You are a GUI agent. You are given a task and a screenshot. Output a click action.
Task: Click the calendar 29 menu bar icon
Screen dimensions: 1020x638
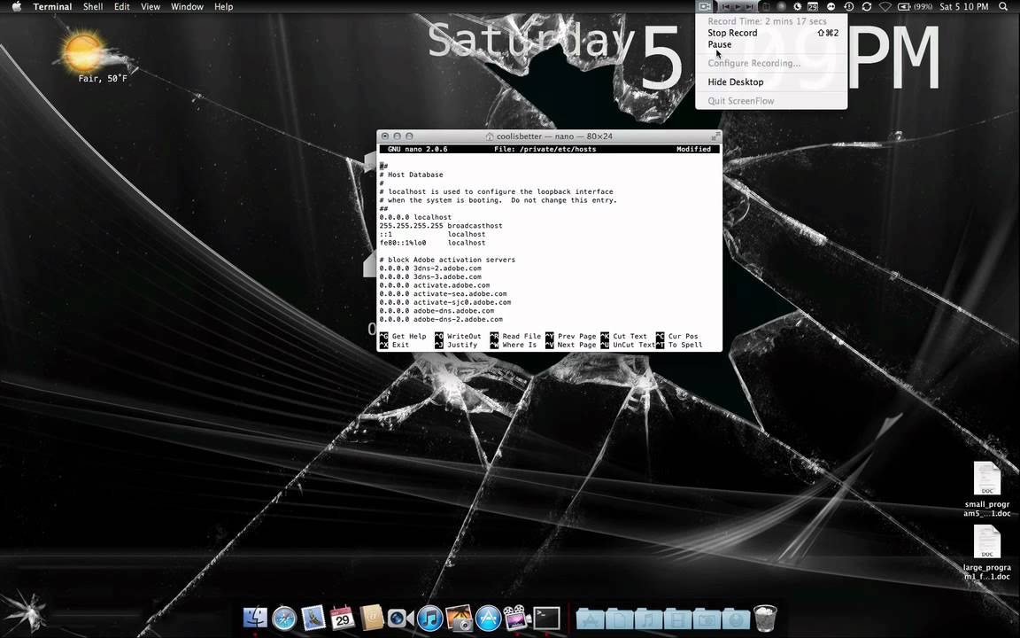813,6
